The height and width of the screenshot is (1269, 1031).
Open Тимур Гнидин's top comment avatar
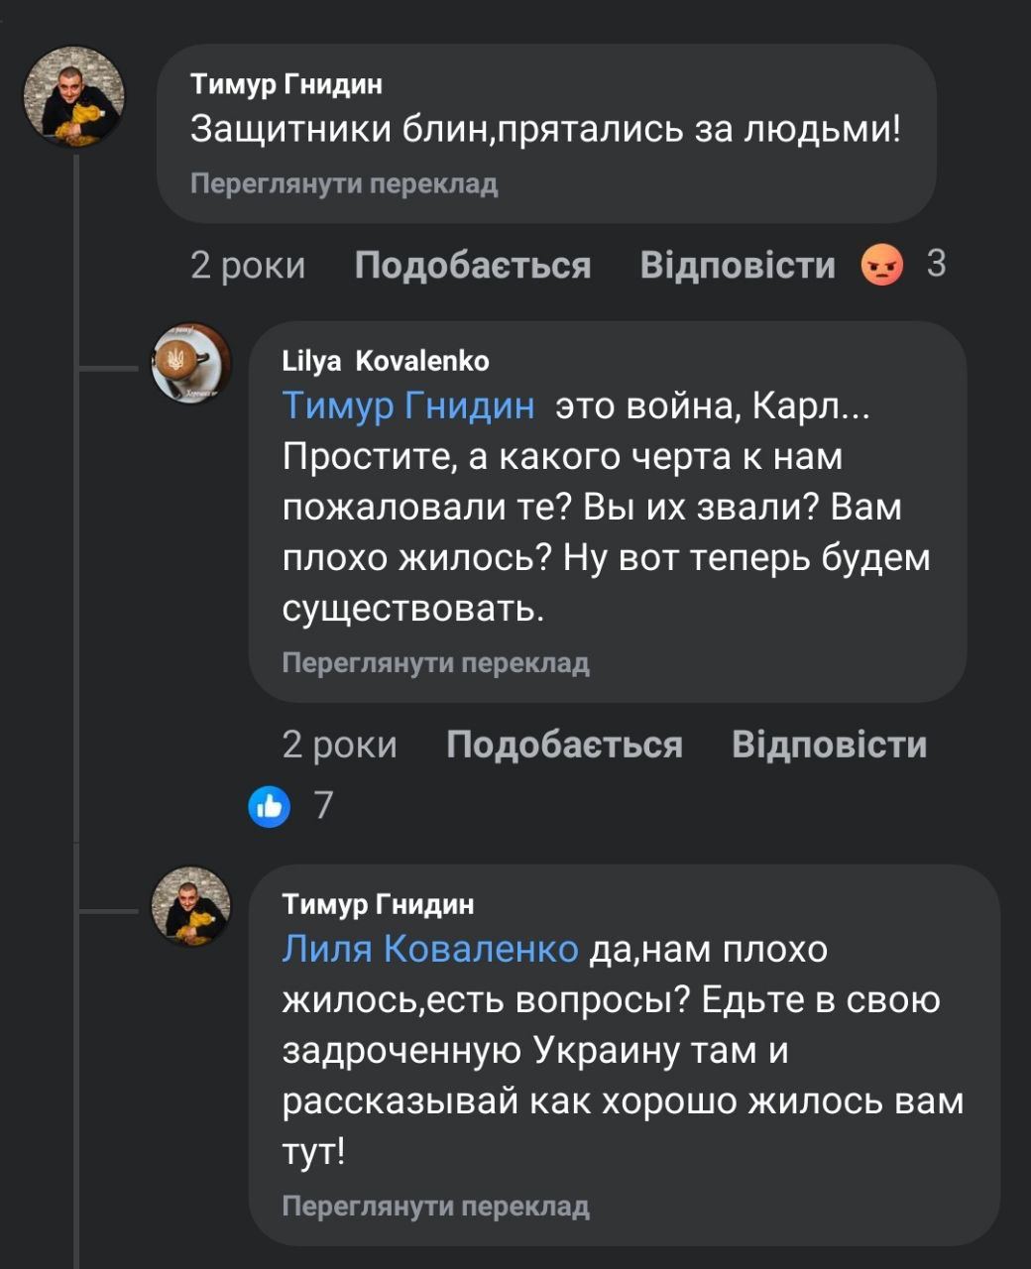(74, 96)
